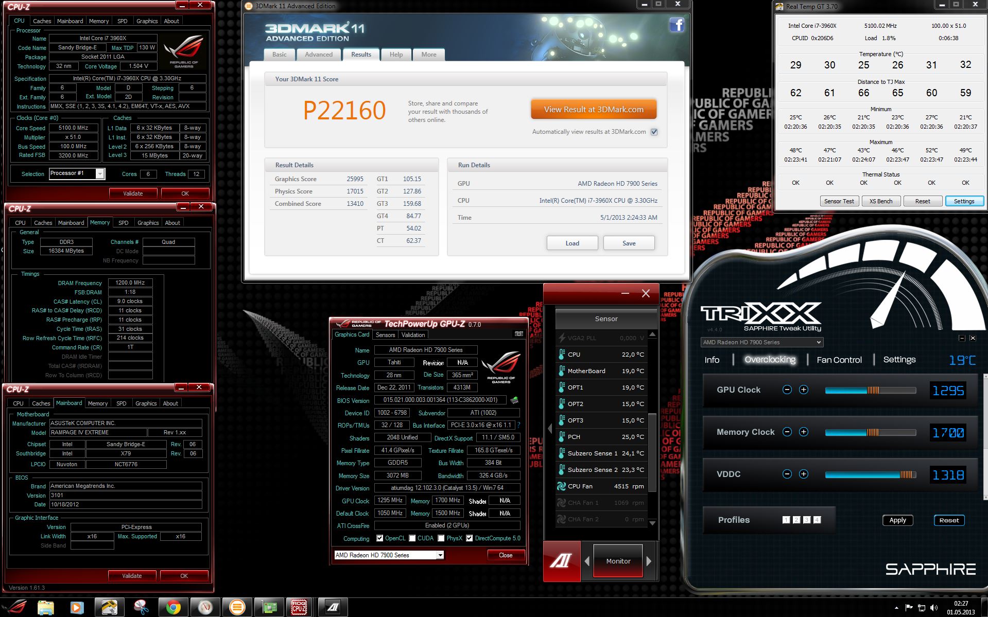Click the Monitor button in AI Suite
This screenshot has height=617, width=988.
[618, 561]
